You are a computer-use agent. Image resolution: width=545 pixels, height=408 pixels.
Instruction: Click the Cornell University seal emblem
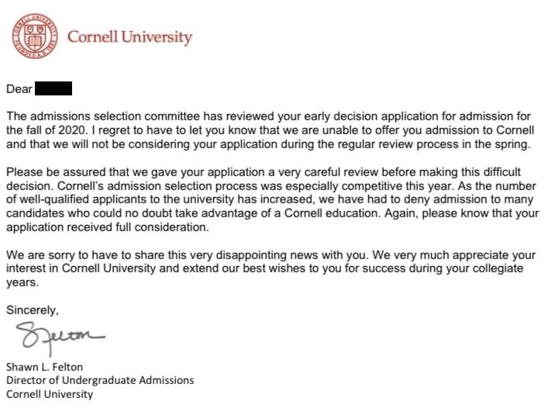(35, 36)
